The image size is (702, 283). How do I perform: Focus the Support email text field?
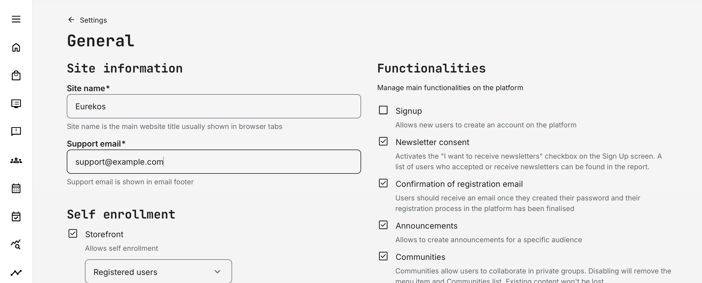pos(214,162)
